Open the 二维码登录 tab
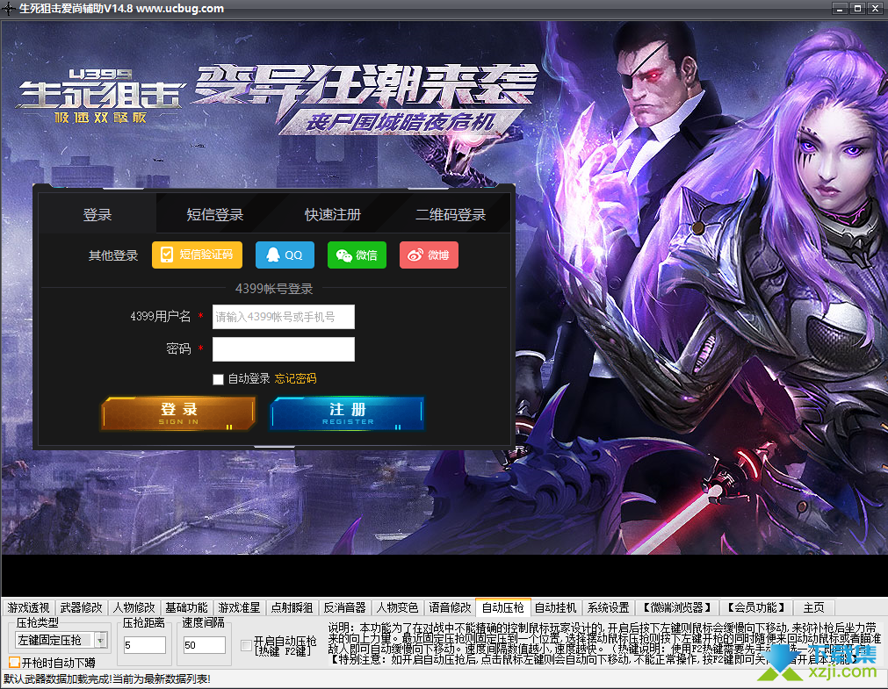This screenshot has width=888, height=689. (x=451, y=214)
